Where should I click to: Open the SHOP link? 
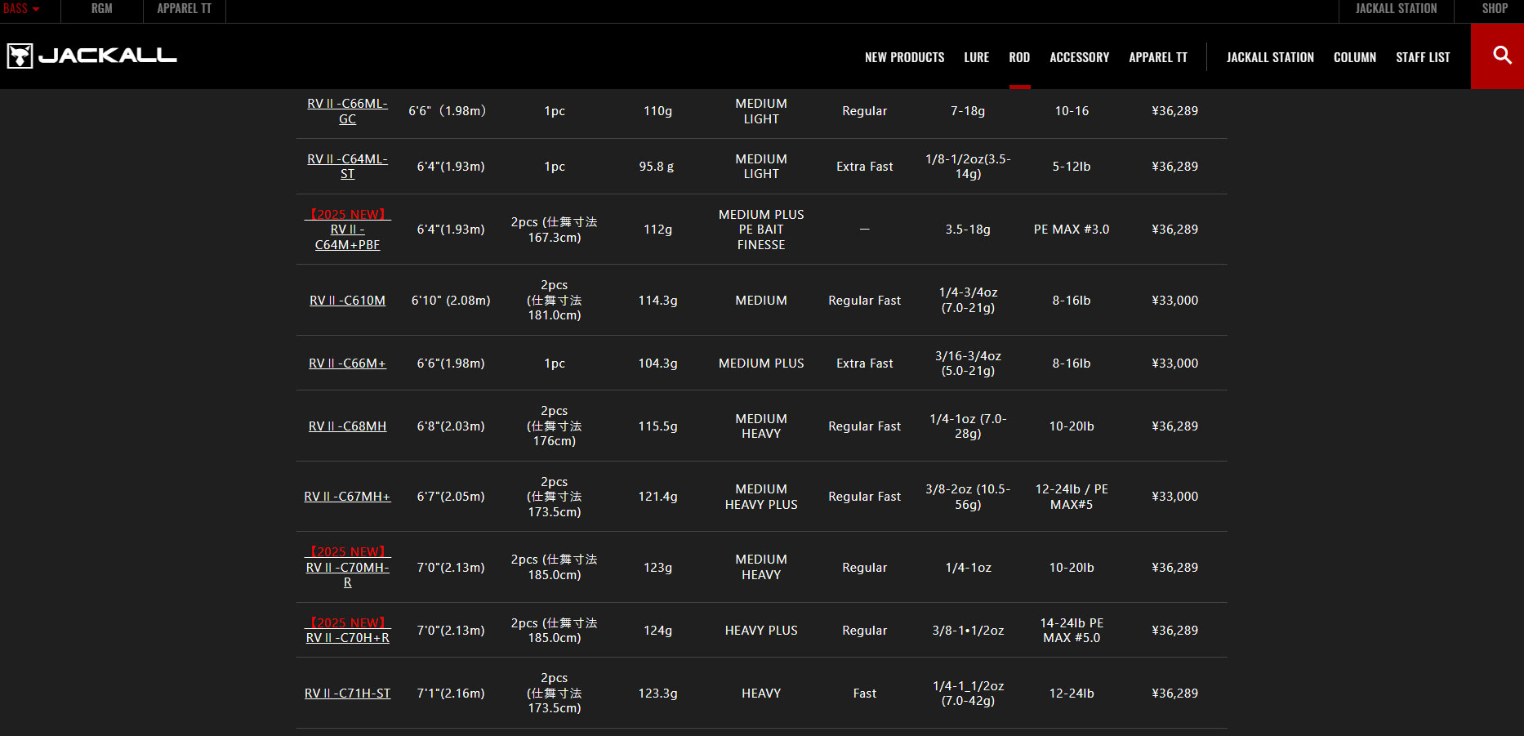click(x=1495, y=8)
